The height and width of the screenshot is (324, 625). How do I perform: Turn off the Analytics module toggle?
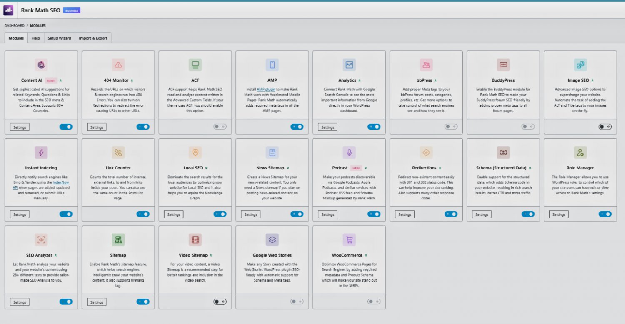(374, 127)
